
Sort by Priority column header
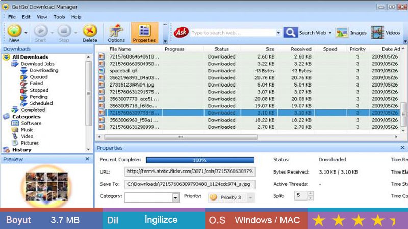click(x=358, y=49)
